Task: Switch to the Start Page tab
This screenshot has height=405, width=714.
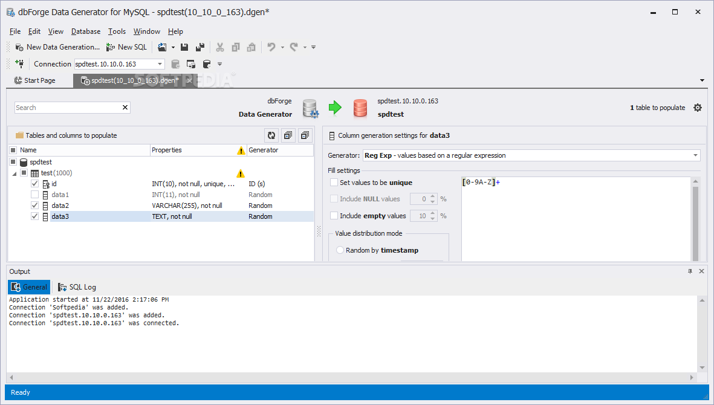Action: [35, 80]
